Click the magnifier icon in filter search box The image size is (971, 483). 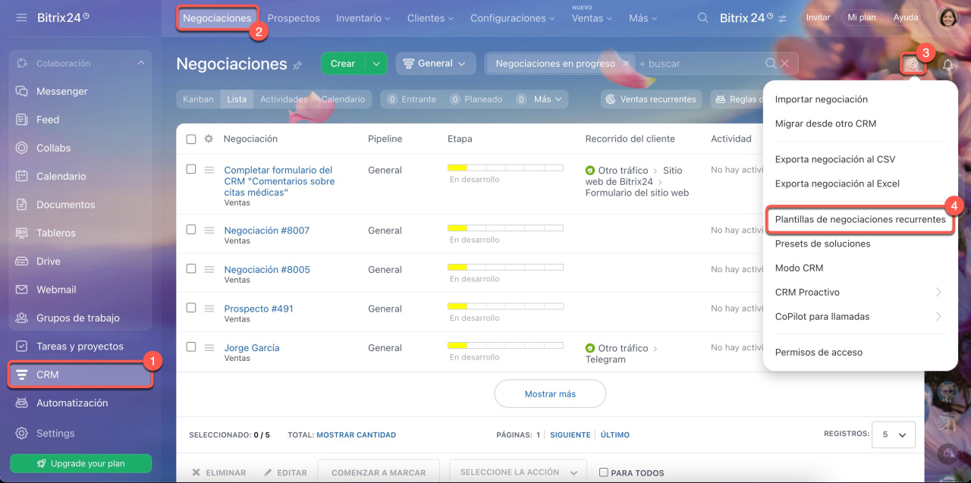point(771,64)
